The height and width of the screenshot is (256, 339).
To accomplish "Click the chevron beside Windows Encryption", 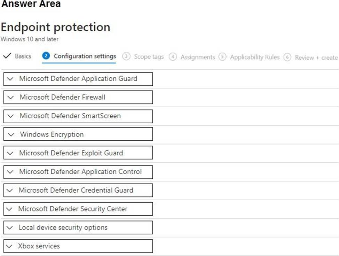I will coord(11,135).
